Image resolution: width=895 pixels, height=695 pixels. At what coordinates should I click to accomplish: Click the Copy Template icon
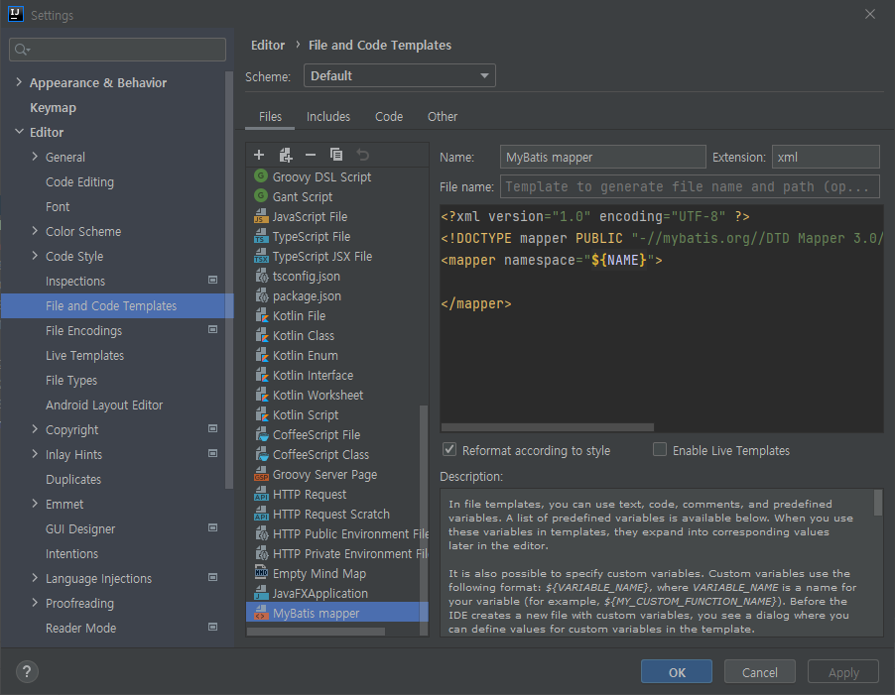tap(336, 155)
